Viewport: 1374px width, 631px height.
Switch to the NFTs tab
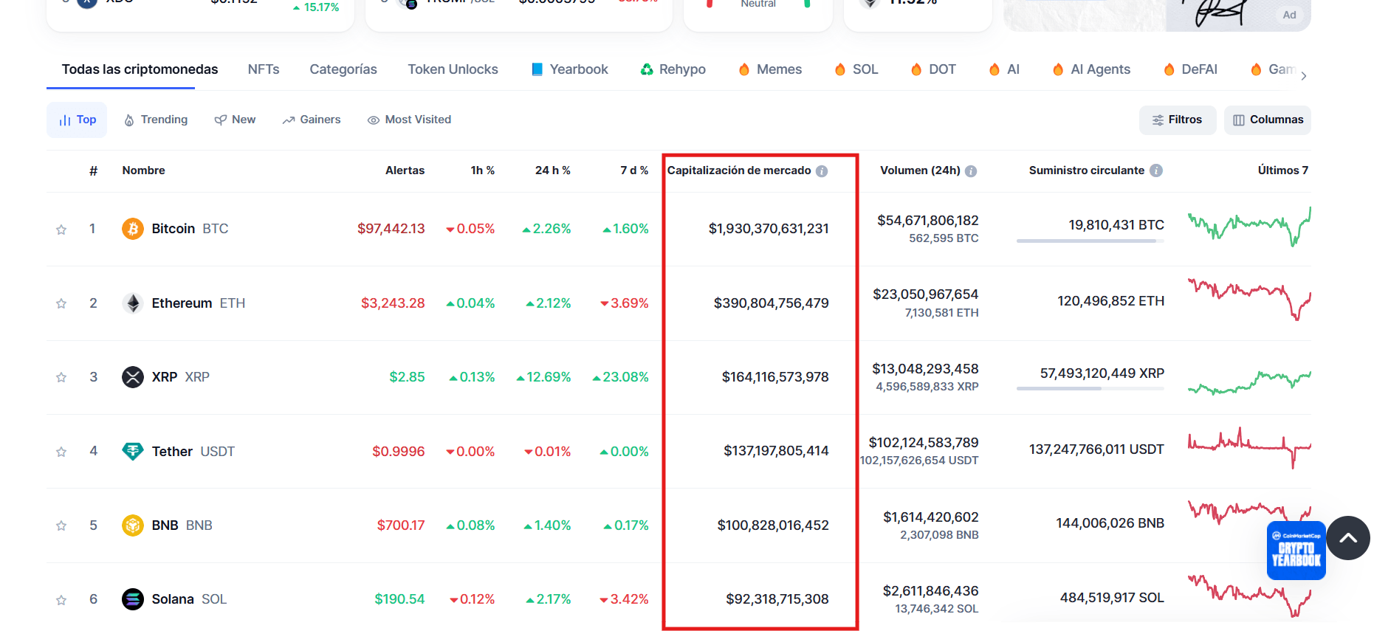point(264,69)
